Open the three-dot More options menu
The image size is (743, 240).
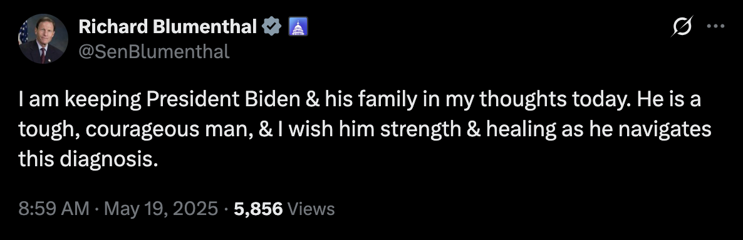(x=715, y=26)
